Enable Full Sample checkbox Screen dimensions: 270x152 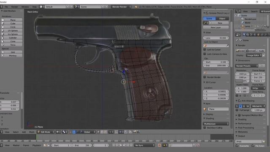237,110
